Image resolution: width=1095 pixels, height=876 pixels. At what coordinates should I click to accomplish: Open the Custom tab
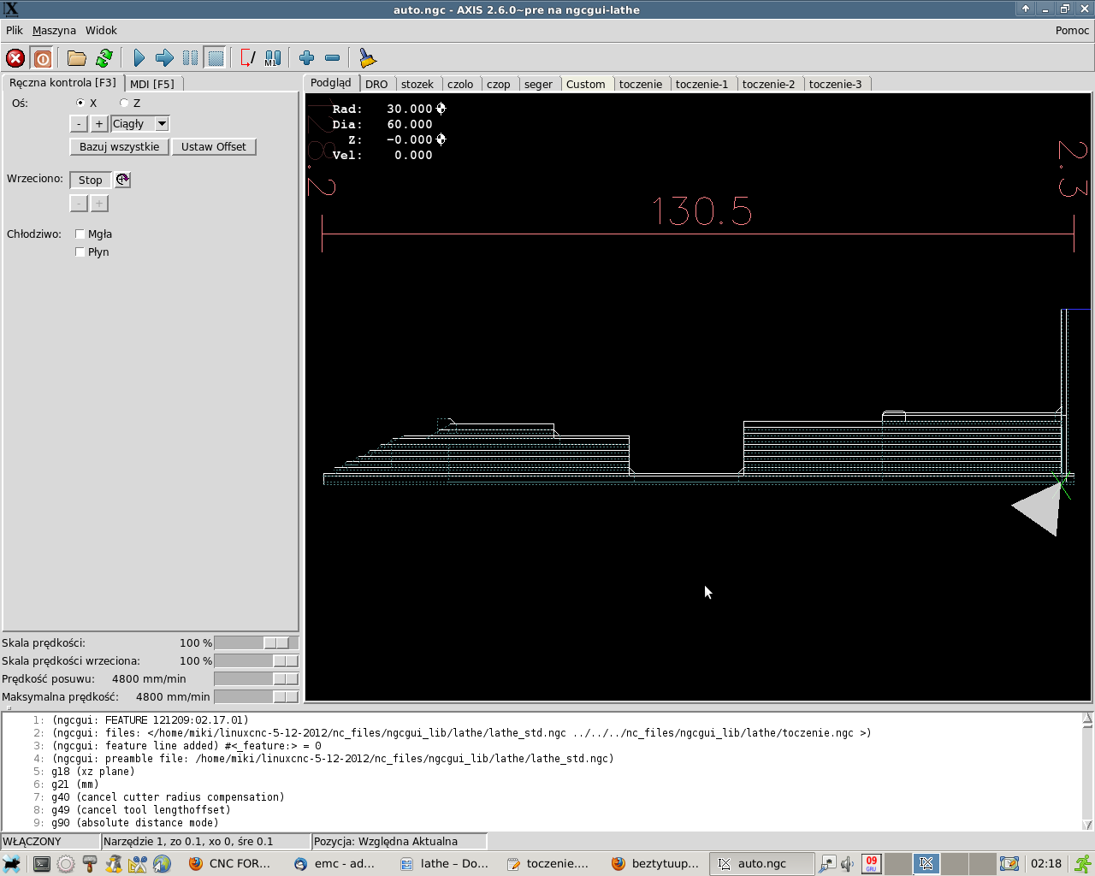pos(585,84)
